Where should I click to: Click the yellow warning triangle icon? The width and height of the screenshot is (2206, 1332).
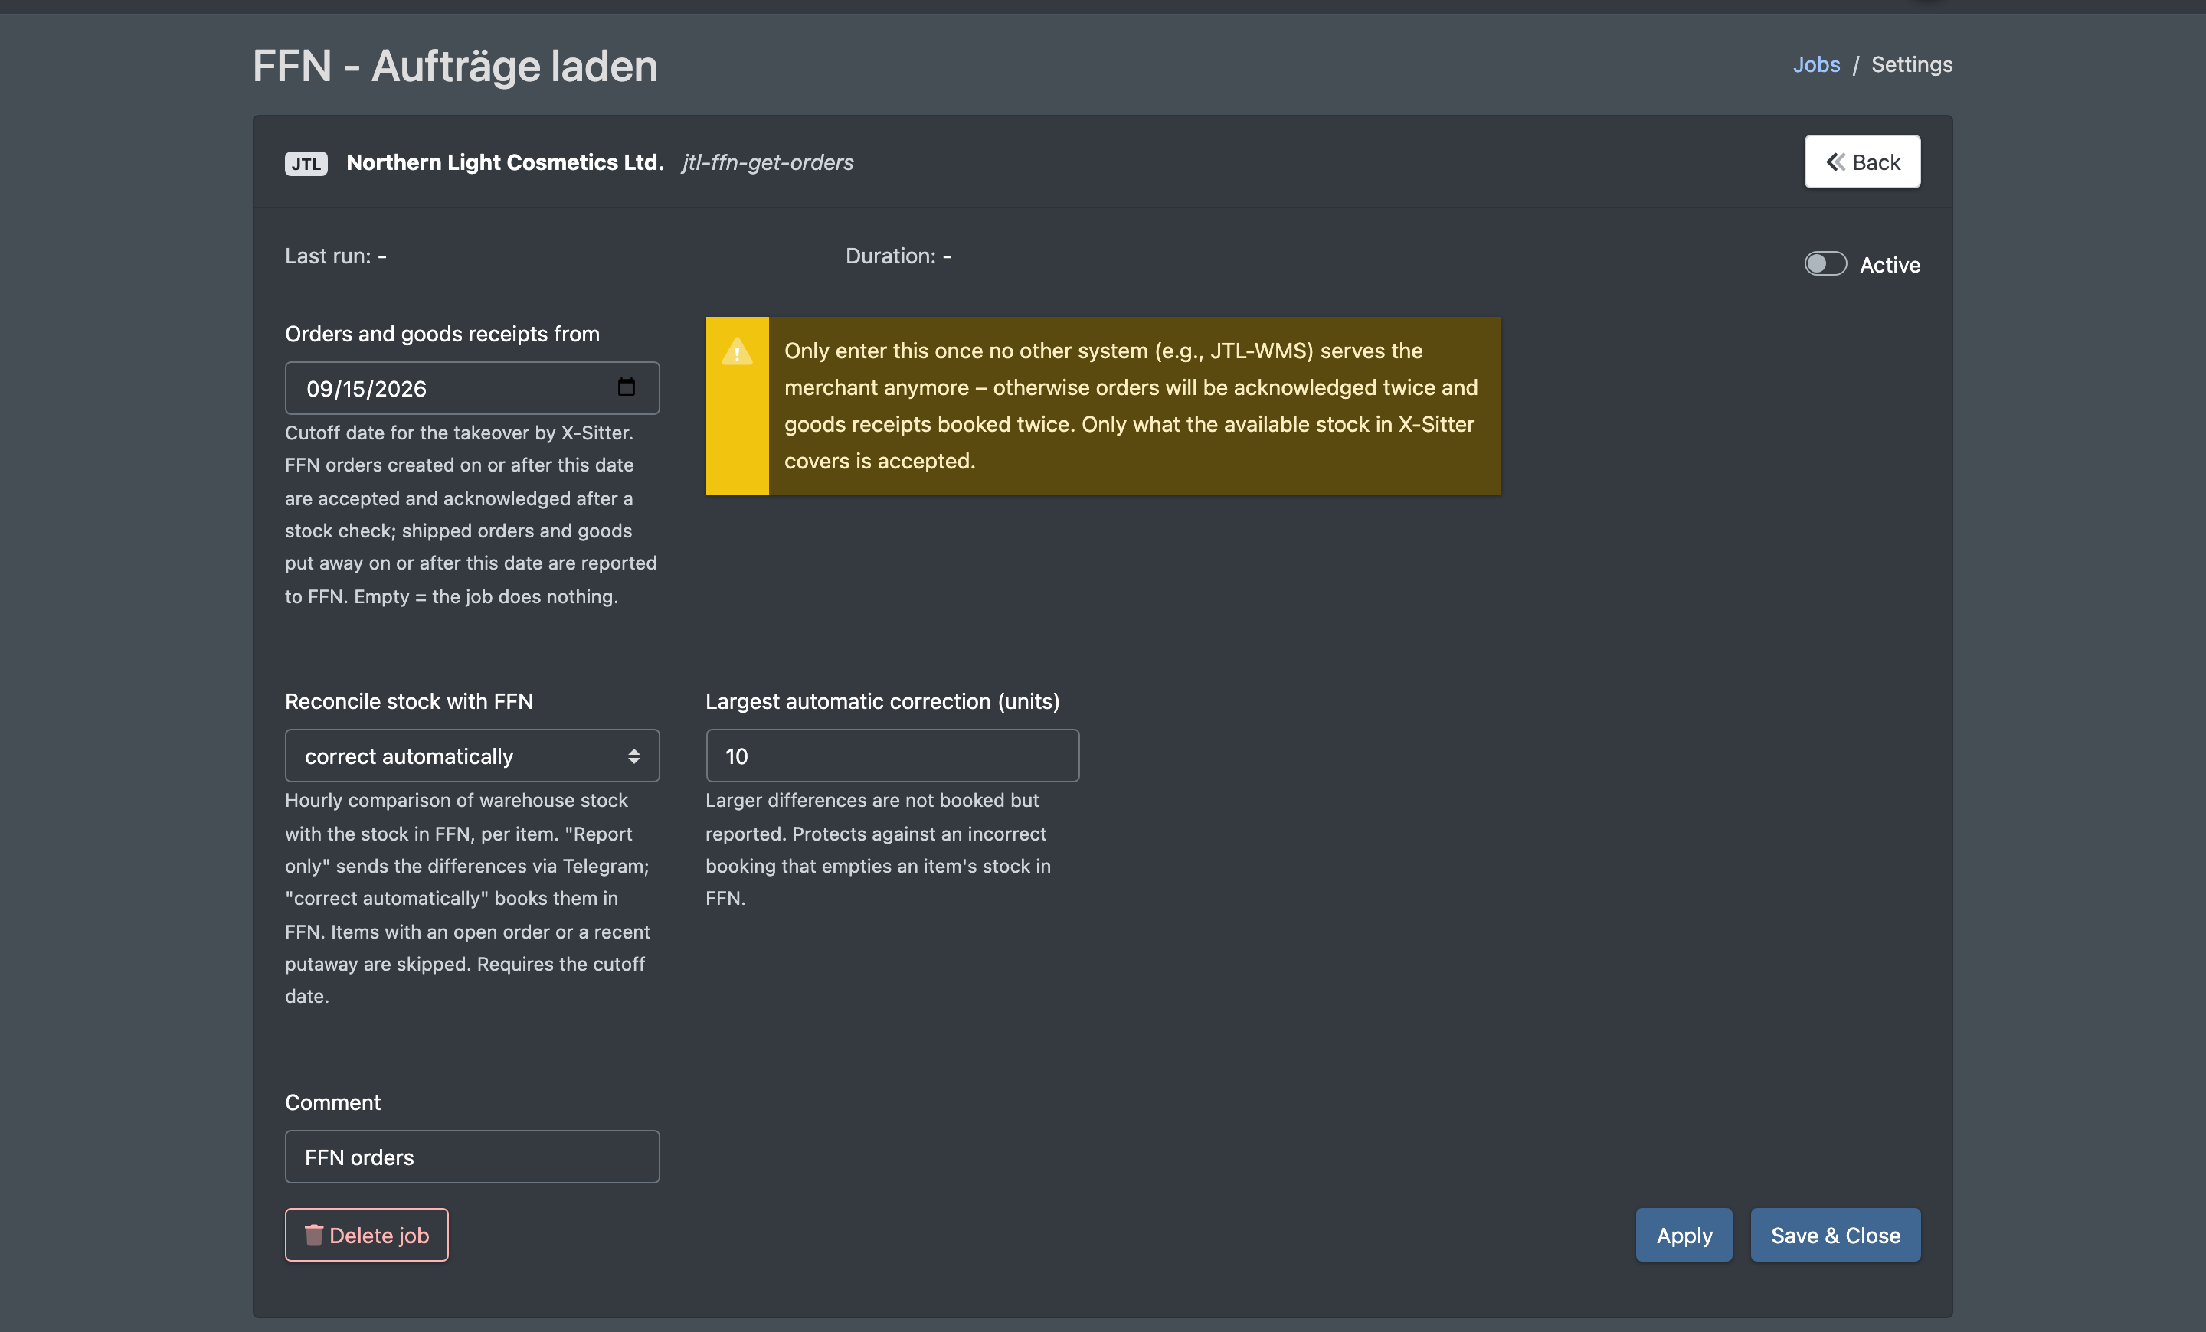[737, 351]
